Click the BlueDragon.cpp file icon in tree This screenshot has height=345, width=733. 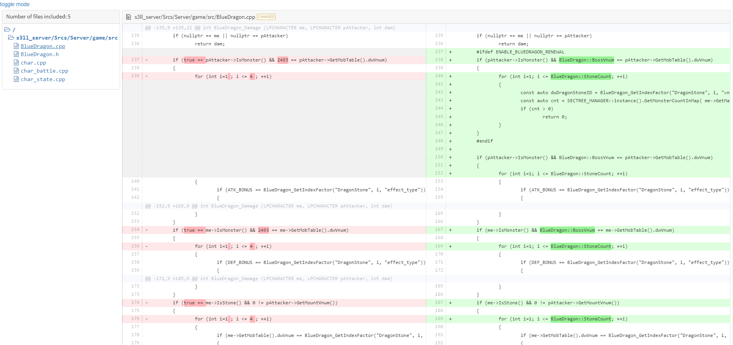[x=17, y=46]
